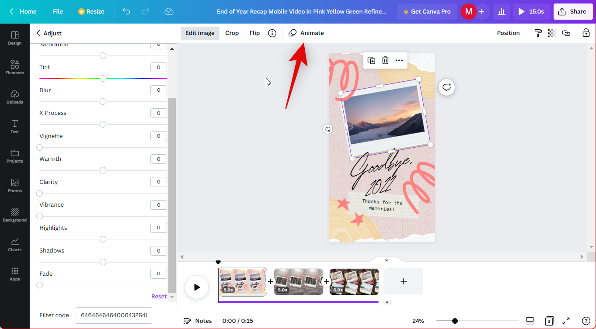
Task: Click the zoom slider handle
Action: [x=455, y=321]
